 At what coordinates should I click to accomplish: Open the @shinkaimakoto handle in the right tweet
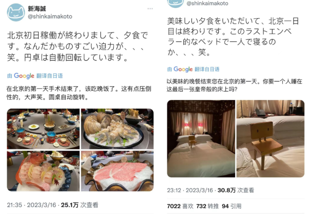(207, 3)
